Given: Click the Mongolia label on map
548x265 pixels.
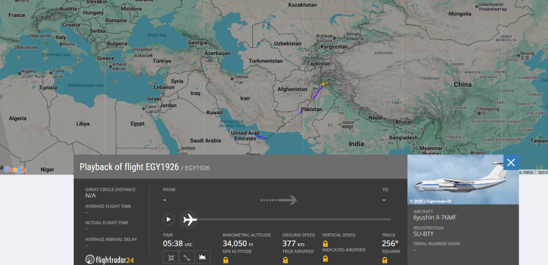Looking at the screenshot, I should pos(460,14).
